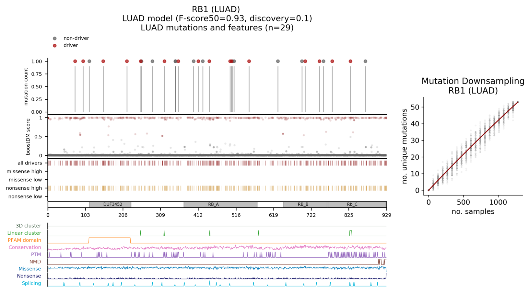Click the gray non-driver legend marker
Viewport: 529px width, 293px height.
(55, 38)
